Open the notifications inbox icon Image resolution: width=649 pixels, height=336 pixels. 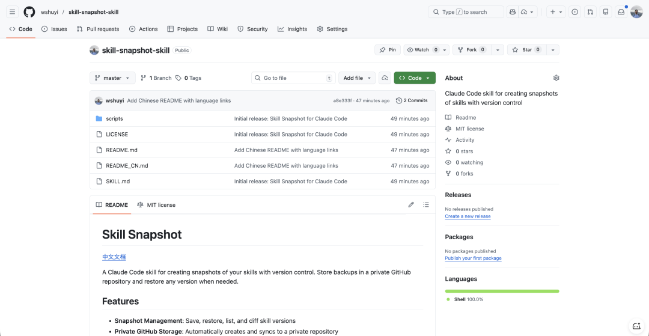[621, 12]
